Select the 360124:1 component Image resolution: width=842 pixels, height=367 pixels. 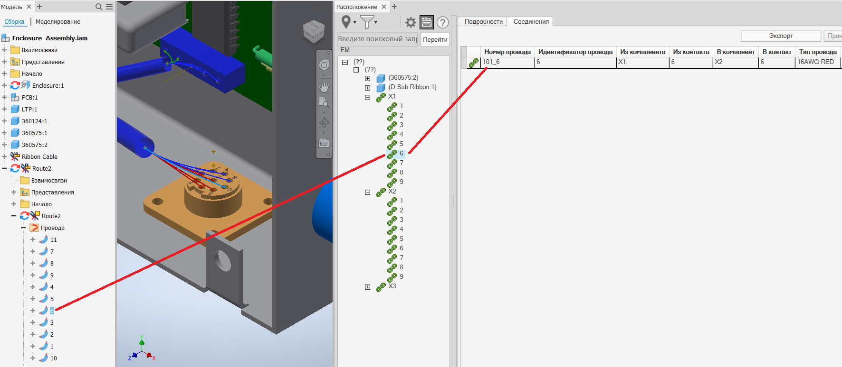pos(34,121)
